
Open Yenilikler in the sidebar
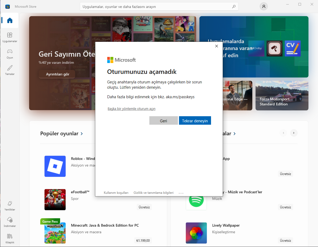10,206
